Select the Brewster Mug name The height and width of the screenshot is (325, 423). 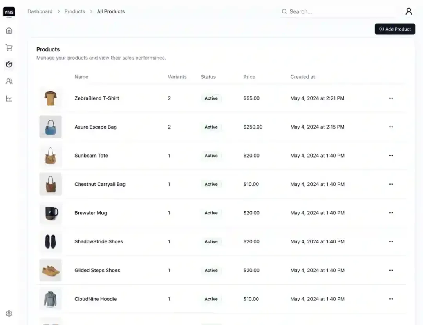coord(90,213)
